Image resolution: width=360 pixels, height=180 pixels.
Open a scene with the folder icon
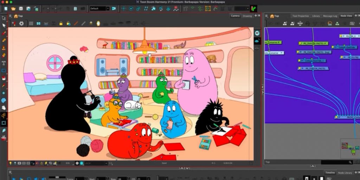click(13, 9)
